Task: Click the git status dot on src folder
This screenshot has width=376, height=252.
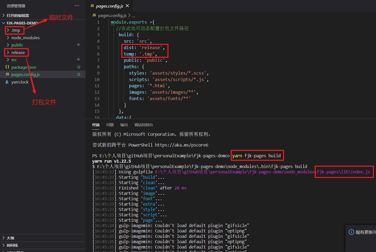Action: [x=78, y=59]
